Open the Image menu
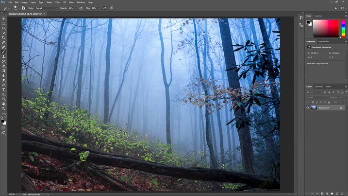Image resolution: width=348 pixels, height=196 pixels. click(24, 2)
